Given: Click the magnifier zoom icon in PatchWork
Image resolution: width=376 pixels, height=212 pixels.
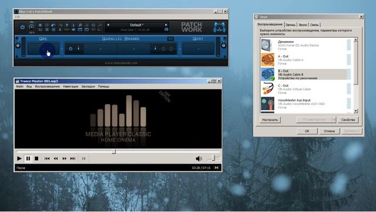Looking at the screenshot, I should click(80, 25).
